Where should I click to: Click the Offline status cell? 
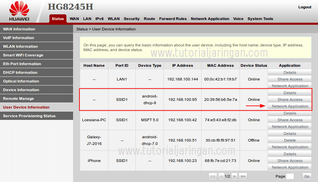pyautogui.click(x=254, y=140)
